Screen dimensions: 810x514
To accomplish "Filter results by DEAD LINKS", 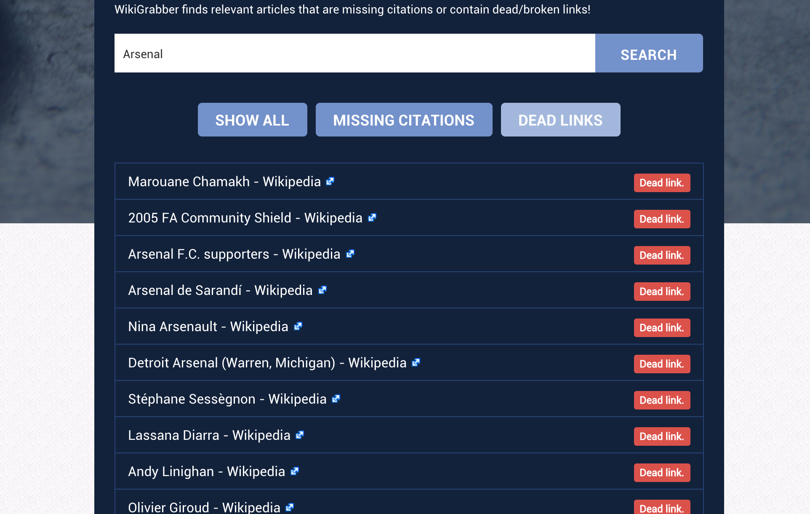I will (560, 120).
